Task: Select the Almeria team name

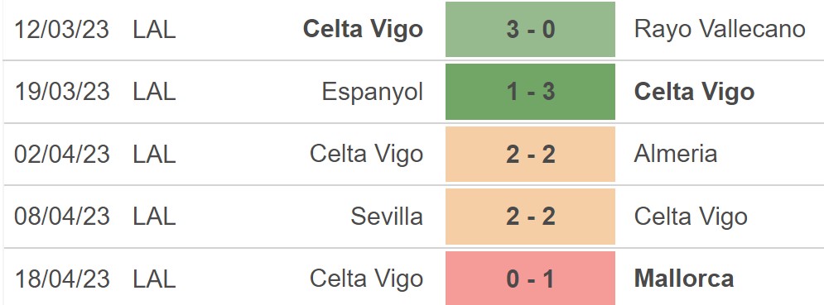Action: pyautogui.click(x=675, y=154)
